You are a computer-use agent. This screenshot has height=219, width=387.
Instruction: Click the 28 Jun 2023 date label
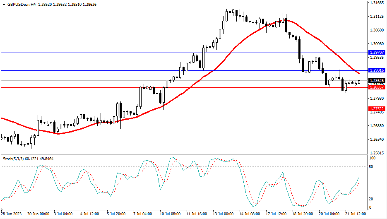click(12, 214)
